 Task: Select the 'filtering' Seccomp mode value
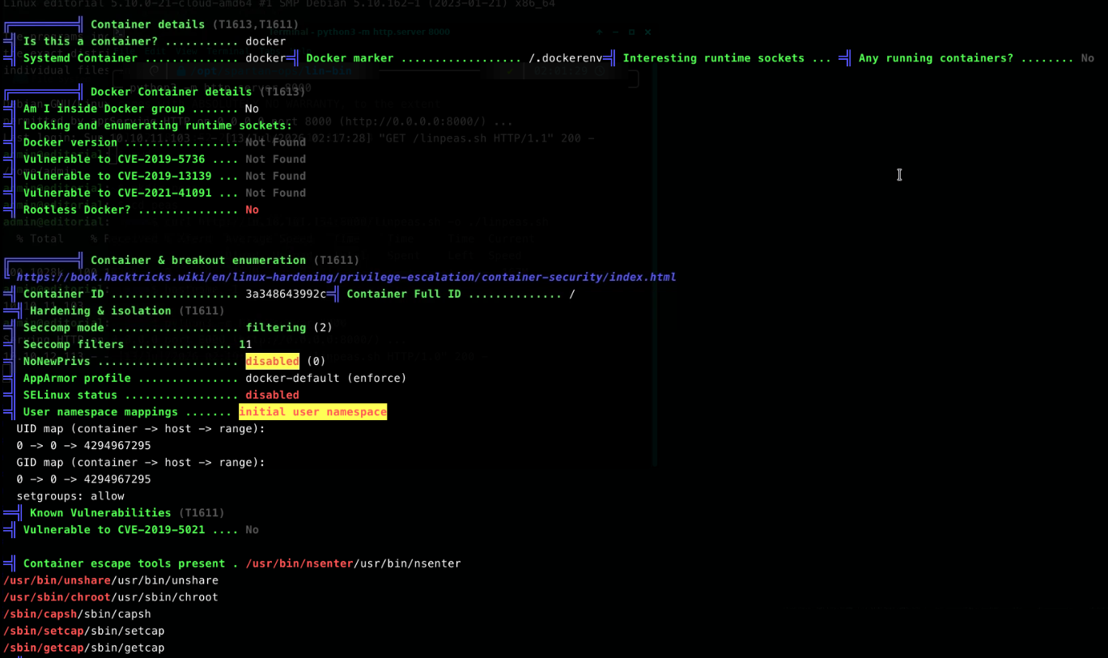coord(276,328)
